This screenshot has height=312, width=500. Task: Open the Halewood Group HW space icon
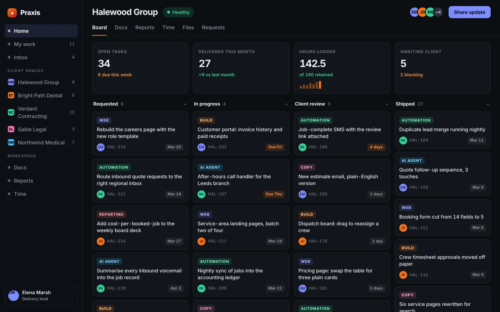[11, 82]
